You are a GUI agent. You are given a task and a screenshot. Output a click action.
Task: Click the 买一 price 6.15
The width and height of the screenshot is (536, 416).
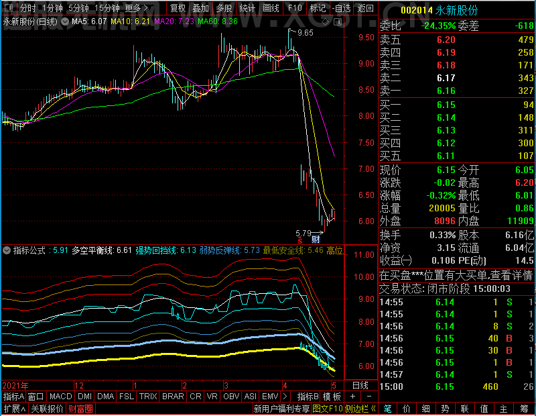446,105
